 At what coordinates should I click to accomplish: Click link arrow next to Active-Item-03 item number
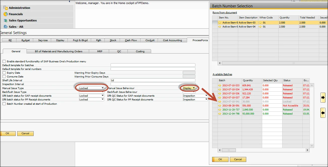220,23
